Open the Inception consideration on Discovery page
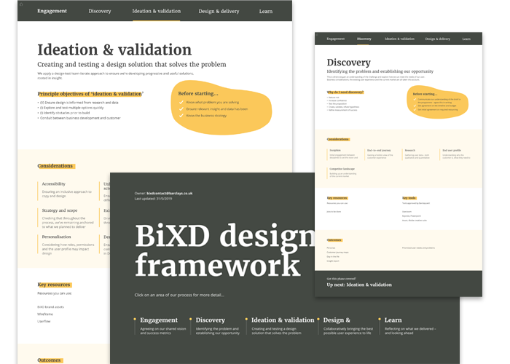The image size is (510, 364). 343,154
